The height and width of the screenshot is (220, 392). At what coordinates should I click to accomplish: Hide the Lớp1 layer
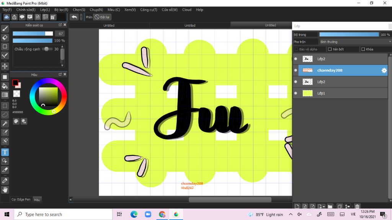296,93
